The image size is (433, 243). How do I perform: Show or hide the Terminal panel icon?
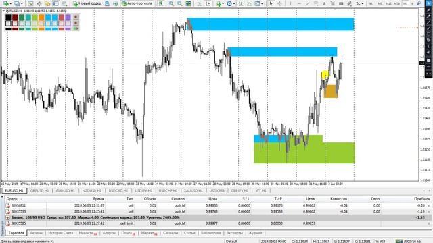point(56,3)
